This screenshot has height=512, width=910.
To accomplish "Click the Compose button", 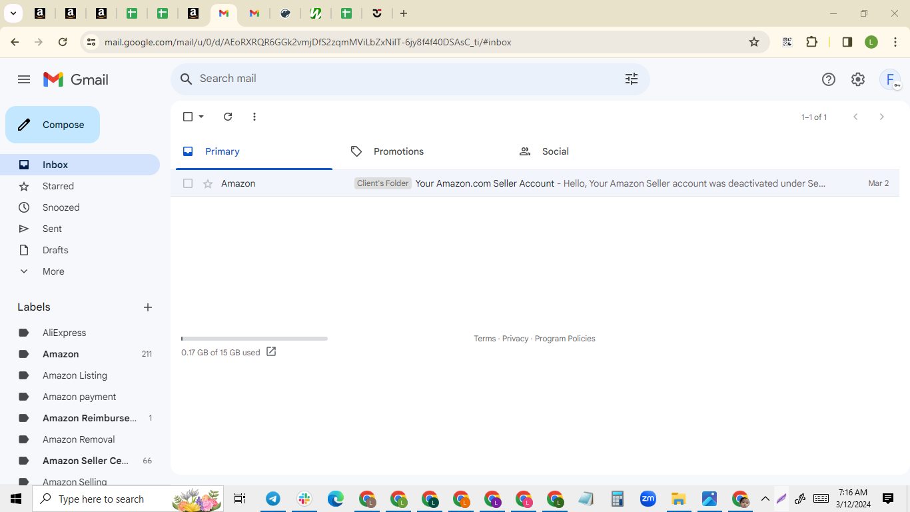I will 53,125.
